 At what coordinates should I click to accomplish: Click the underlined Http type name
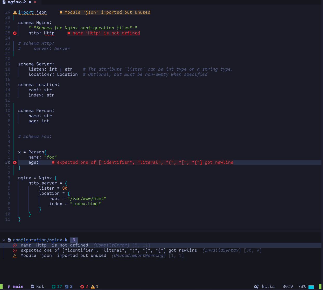pyautogui.click(x=49, y=33)
